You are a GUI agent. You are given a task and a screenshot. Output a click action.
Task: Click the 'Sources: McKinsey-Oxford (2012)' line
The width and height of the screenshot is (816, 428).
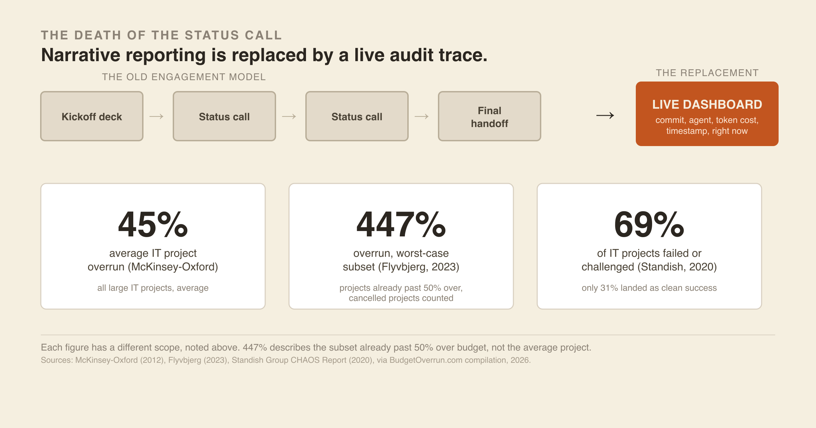tap(286, 360)
